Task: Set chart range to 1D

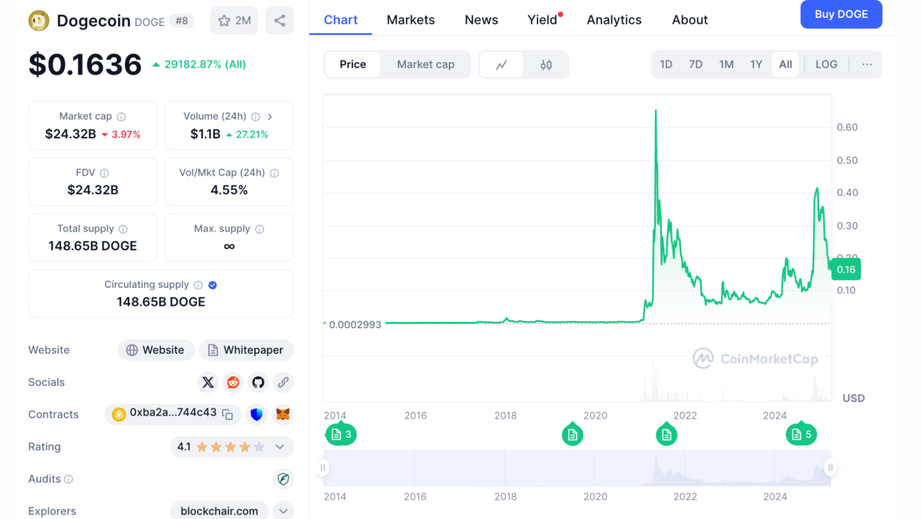Action: coord(666,65)
